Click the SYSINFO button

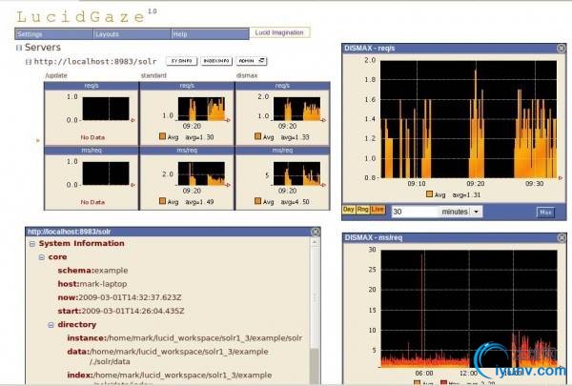coord(182,61)
